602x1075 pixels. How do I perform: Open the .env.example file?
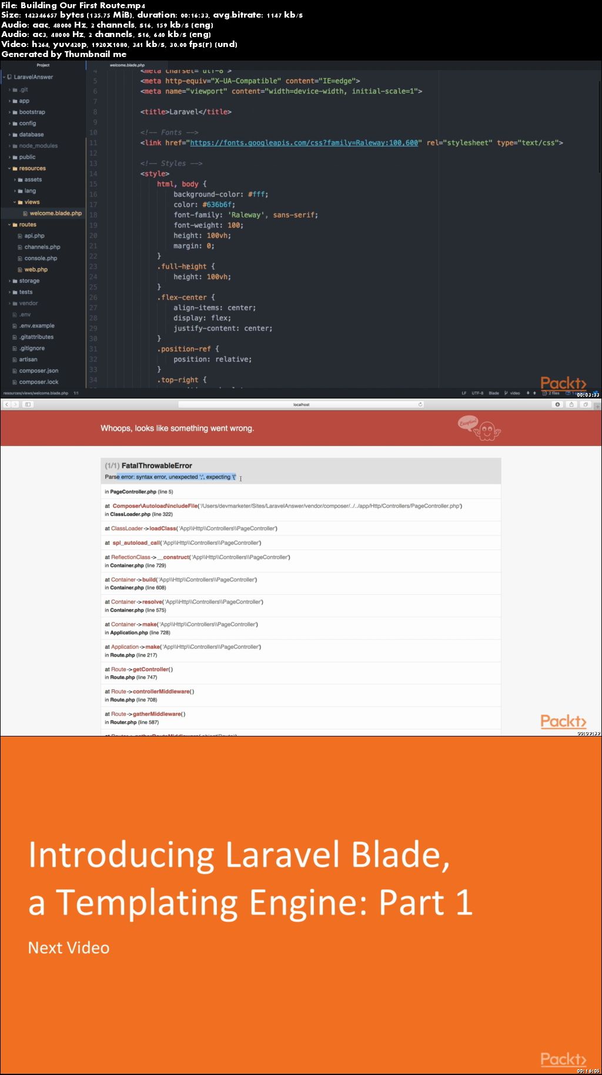[x=36, y=326]
